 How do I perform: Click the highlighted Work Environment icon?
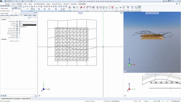click(139, 7)
